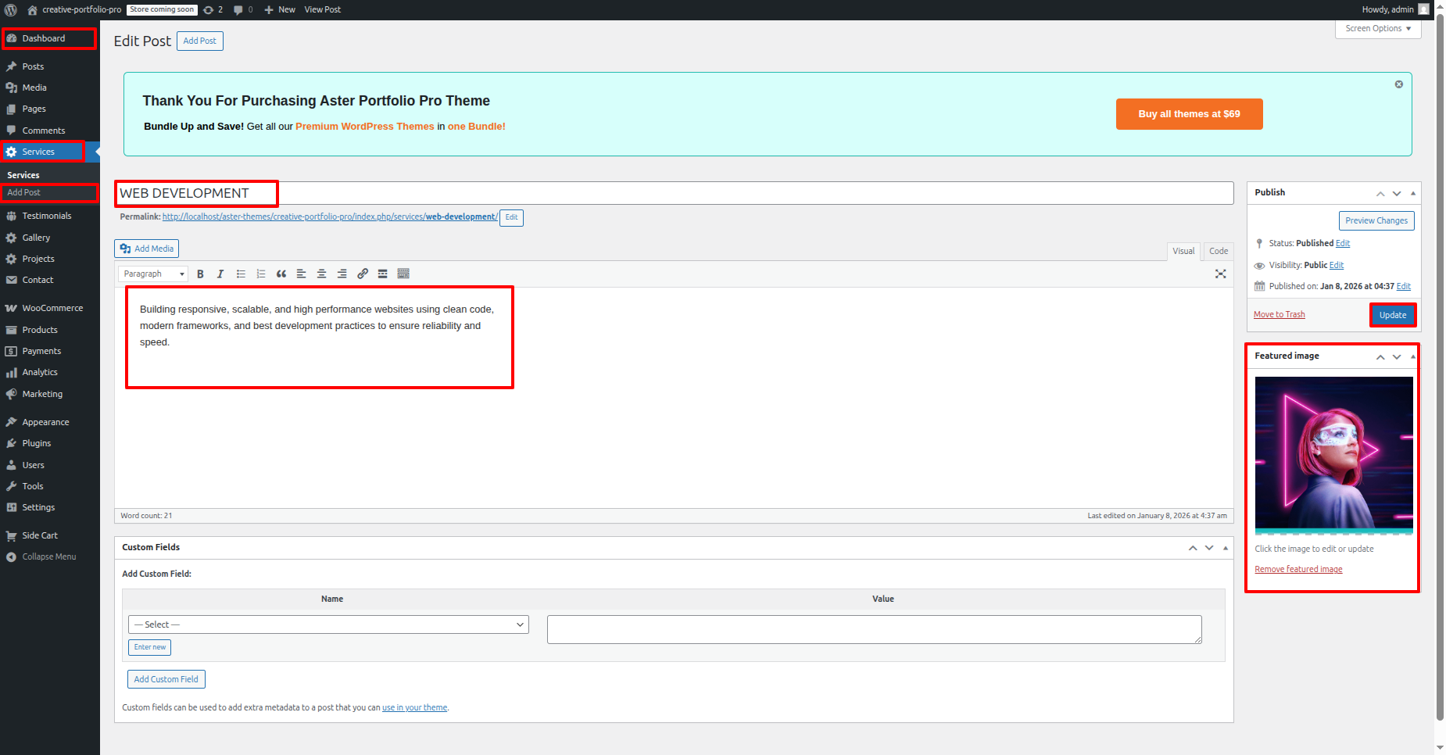Click Remove featured image link
The image size is (1446, 755).
1298,569
